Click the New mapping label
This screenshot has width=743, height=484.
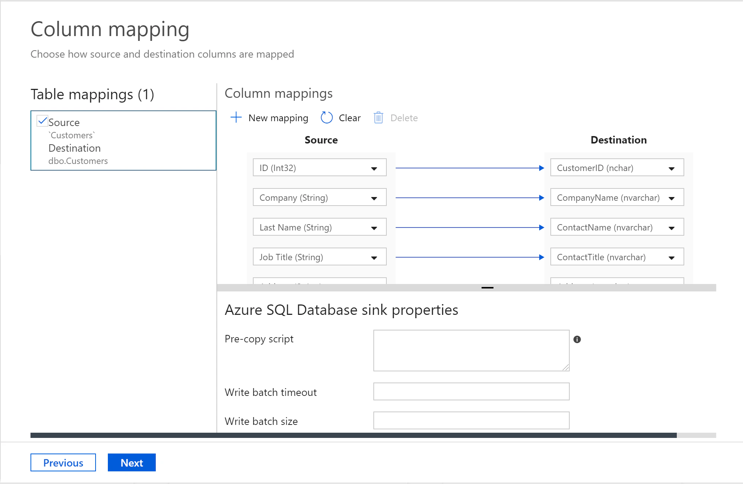(278, 118)
